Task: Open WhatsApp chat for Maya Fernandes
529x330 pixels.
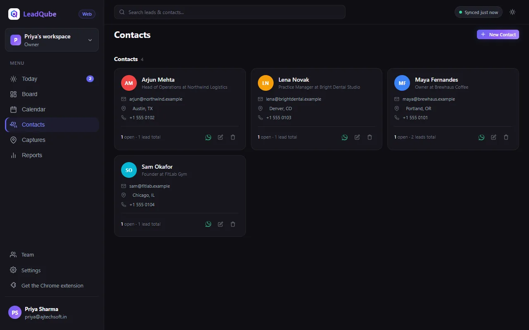Action: tap(481, 137)
